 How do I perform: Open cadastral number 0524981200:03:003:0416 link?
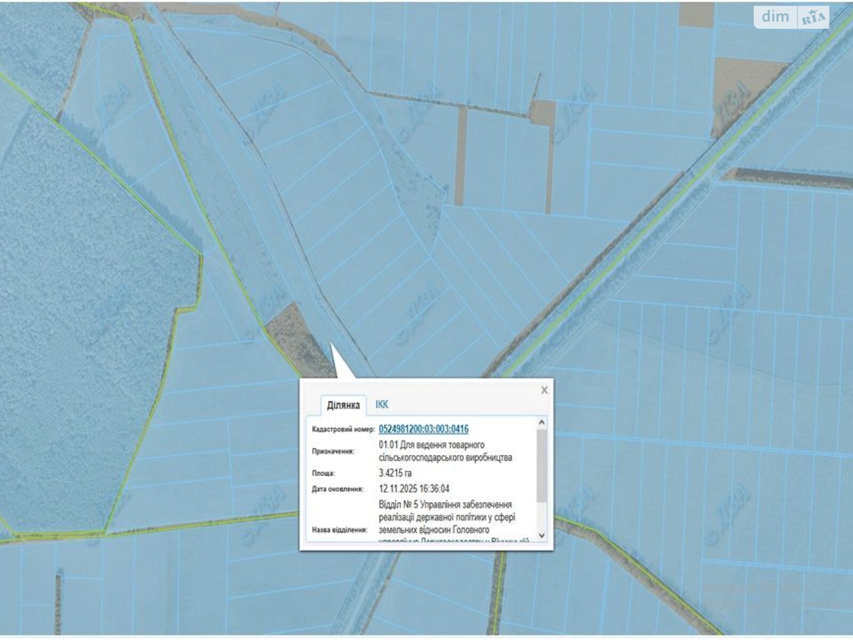click(x=423, y=429)
